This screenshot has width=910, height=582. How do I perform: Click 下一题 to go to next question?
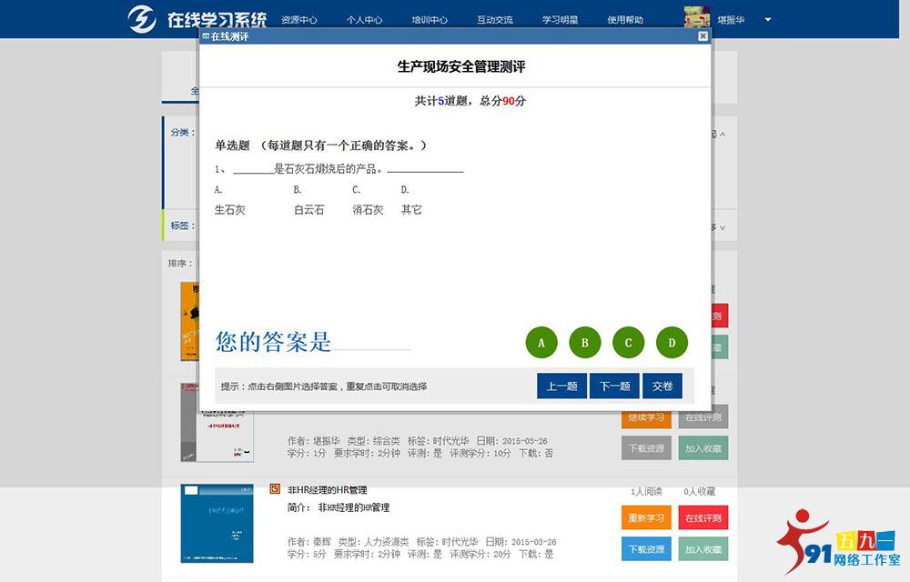click(x=613, y=386)
